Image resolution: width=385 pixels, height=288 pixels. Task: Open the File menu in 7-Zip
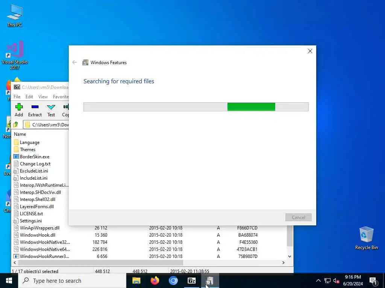click(x=17, y=97)
